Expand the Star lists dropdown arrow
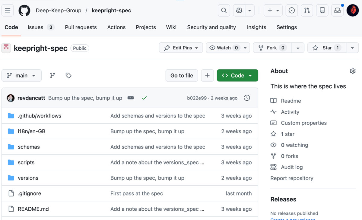The width and height of the screenshot is (362, 220). pyautogui.click(x=352, y=48)
